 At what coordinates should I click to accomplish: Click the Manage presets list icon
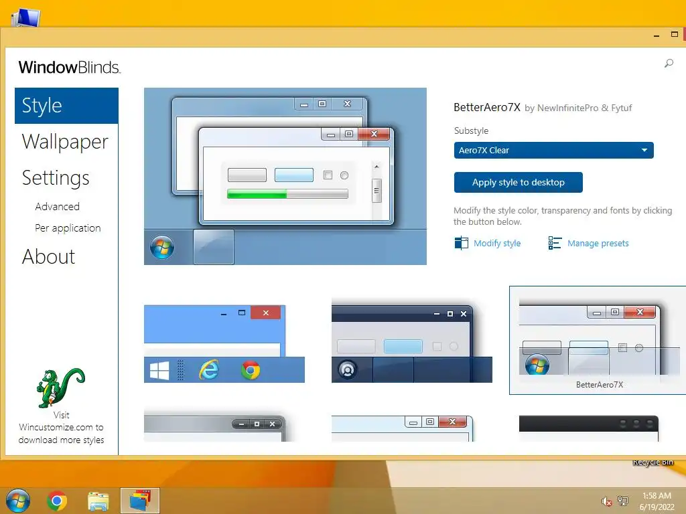click(x=555, y=242)
